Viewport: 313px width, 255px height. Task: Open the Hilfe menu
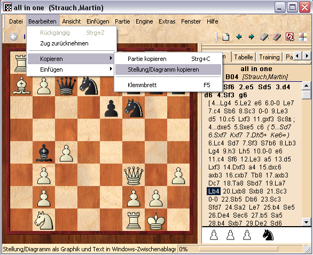pyautogui.click(x=212, y=21)
